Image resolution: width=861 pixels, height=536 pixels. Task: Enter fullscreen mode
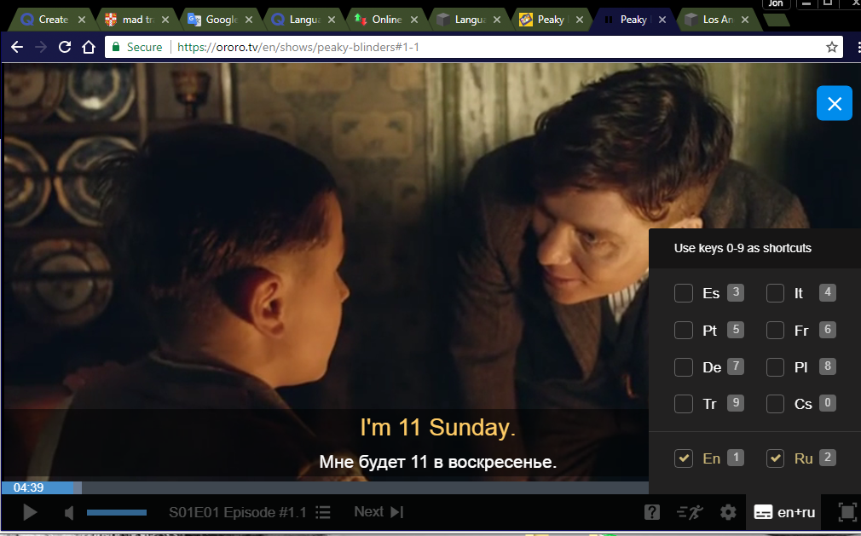(x=848, y=512)
